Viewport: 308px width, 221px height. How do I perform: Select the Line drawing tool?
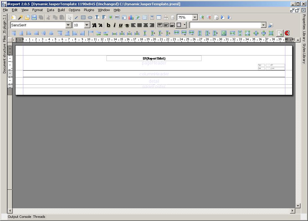click(x=76, y=17)
